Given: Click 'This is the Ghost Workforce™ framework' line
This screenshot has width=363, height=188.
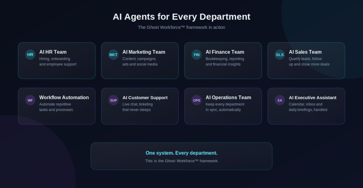Looking at the screenshot, I should (x=181, y=161).
